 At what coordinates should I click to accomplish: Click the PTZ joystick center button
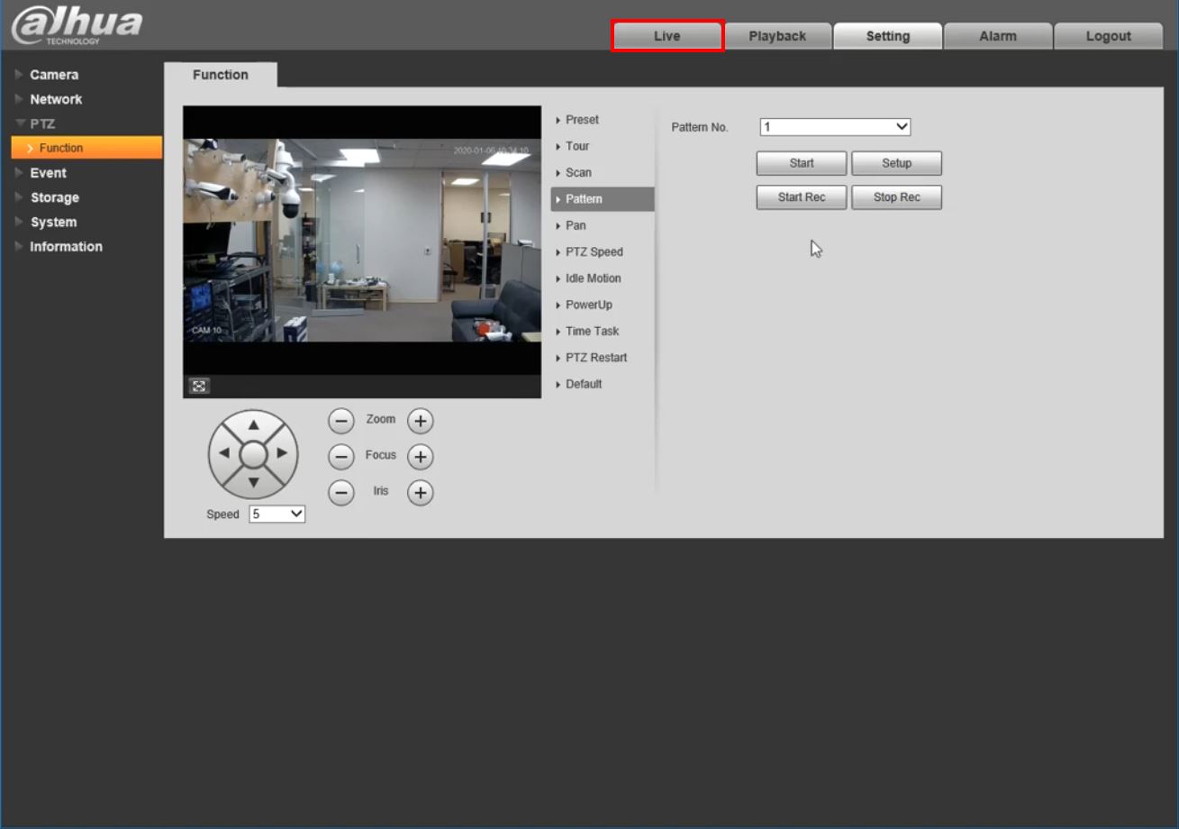253,454
